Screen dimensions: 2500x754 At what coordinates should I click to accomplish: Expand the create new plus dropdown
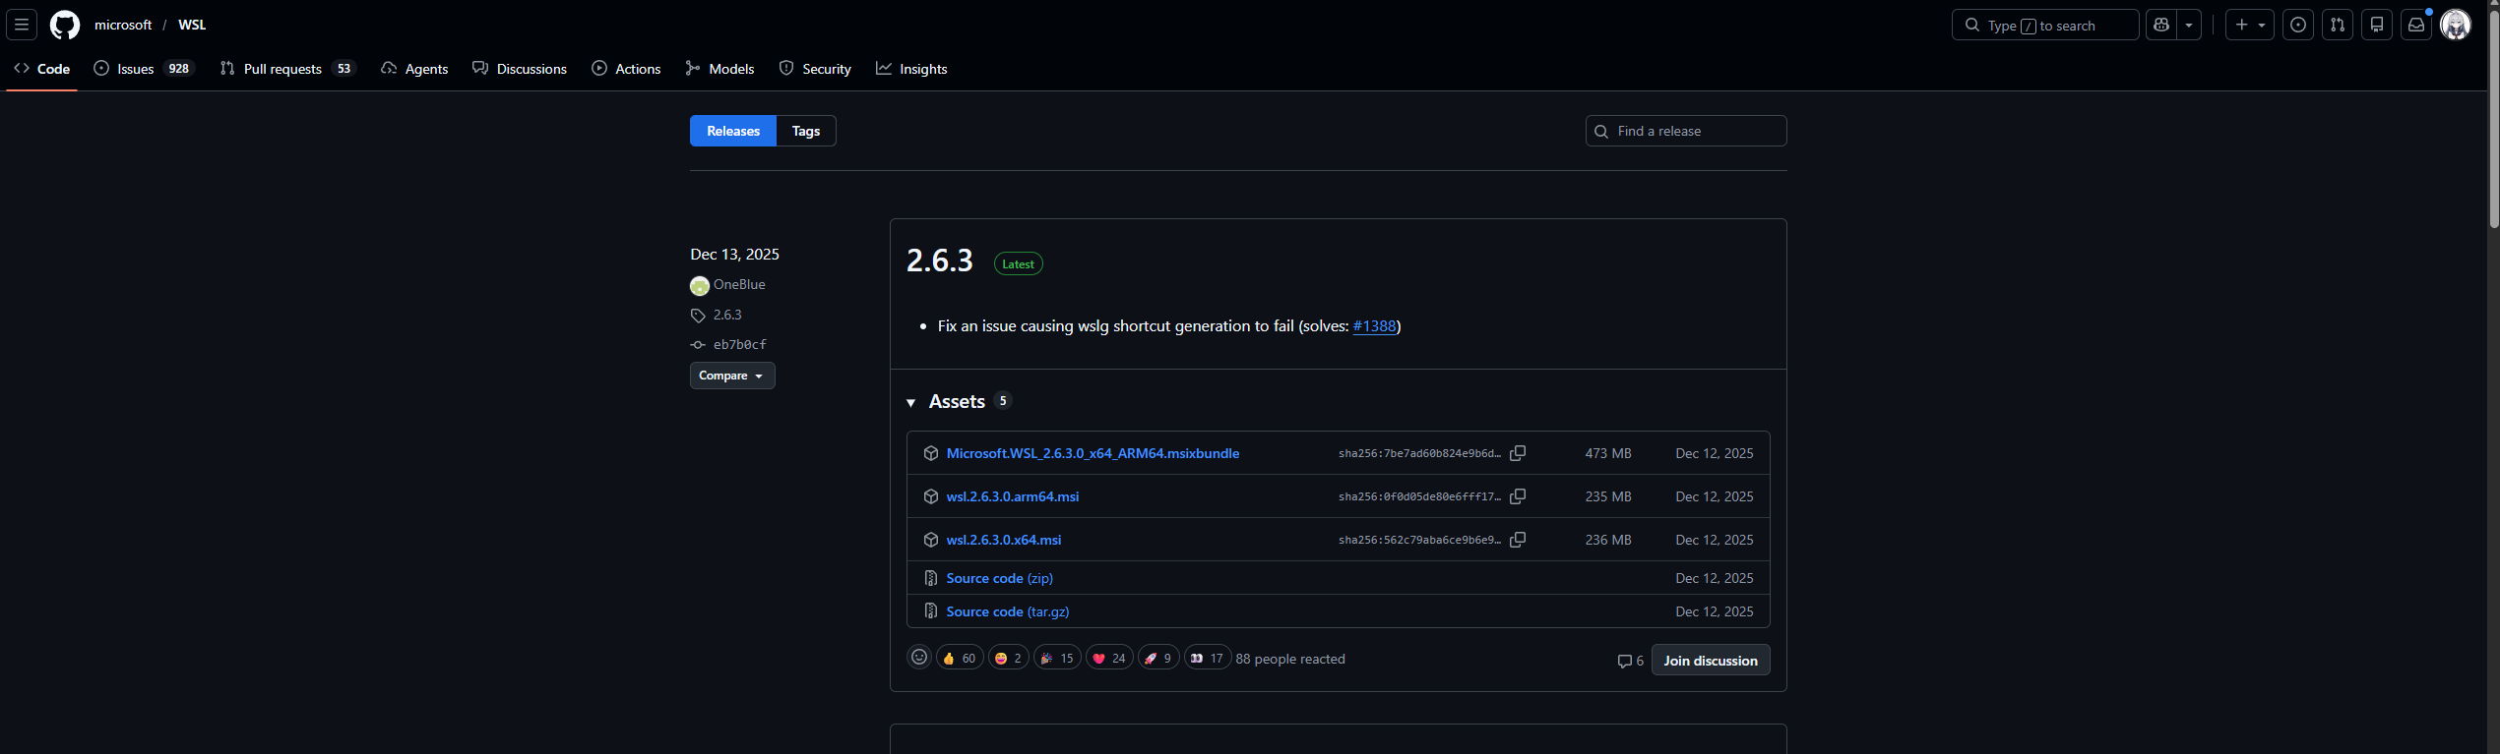coord(2249,25)
